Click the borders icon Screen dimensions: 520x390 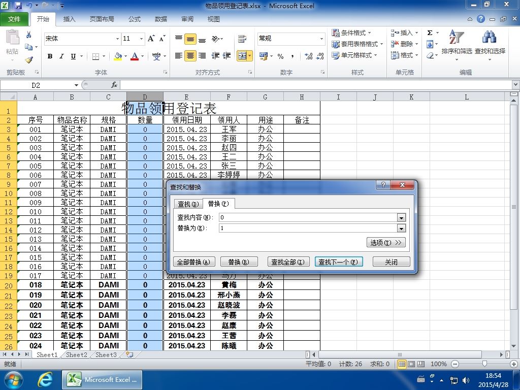(x=95, y=56)
